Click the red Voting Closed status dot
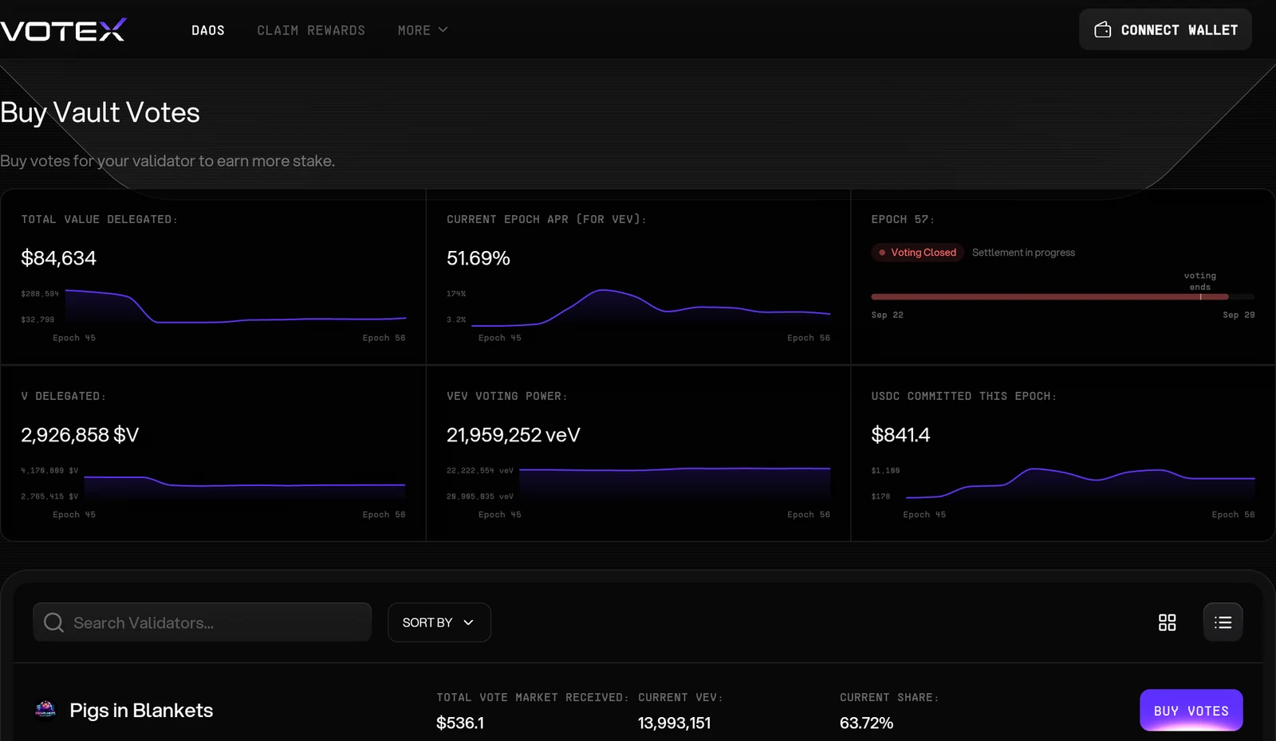The width and height of the screenshot is (1276, 741). point(882,253)
